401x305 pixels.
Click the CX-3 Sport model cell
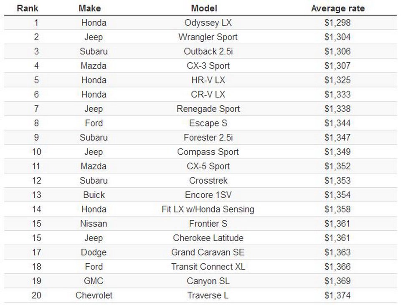click(x=208, y=66)
